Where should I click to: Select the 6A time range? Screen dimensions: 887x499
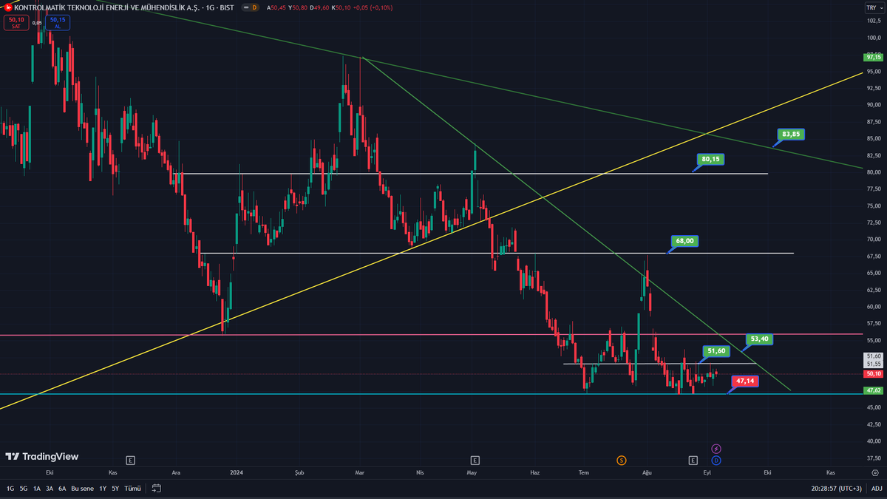coord(62,489)
